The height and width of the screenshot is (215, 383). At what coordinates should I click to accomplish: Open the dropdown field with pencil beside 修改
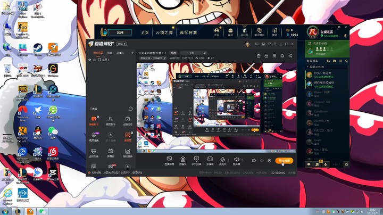(x=194, y=53)
